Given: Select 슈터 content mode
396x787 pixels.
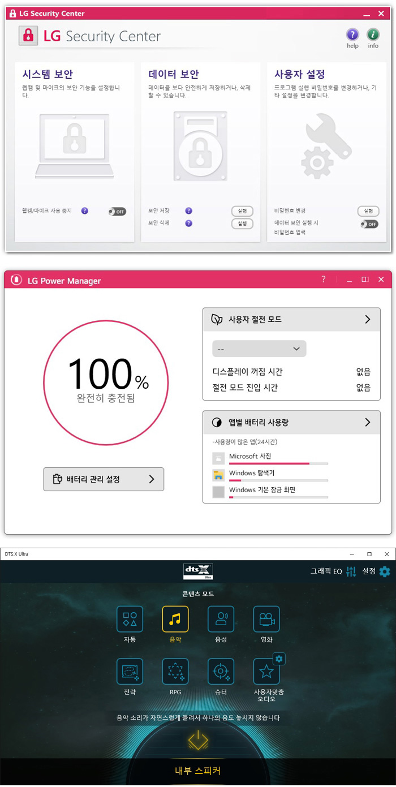Looking at the screenshot, I should [x=221, y=672].
